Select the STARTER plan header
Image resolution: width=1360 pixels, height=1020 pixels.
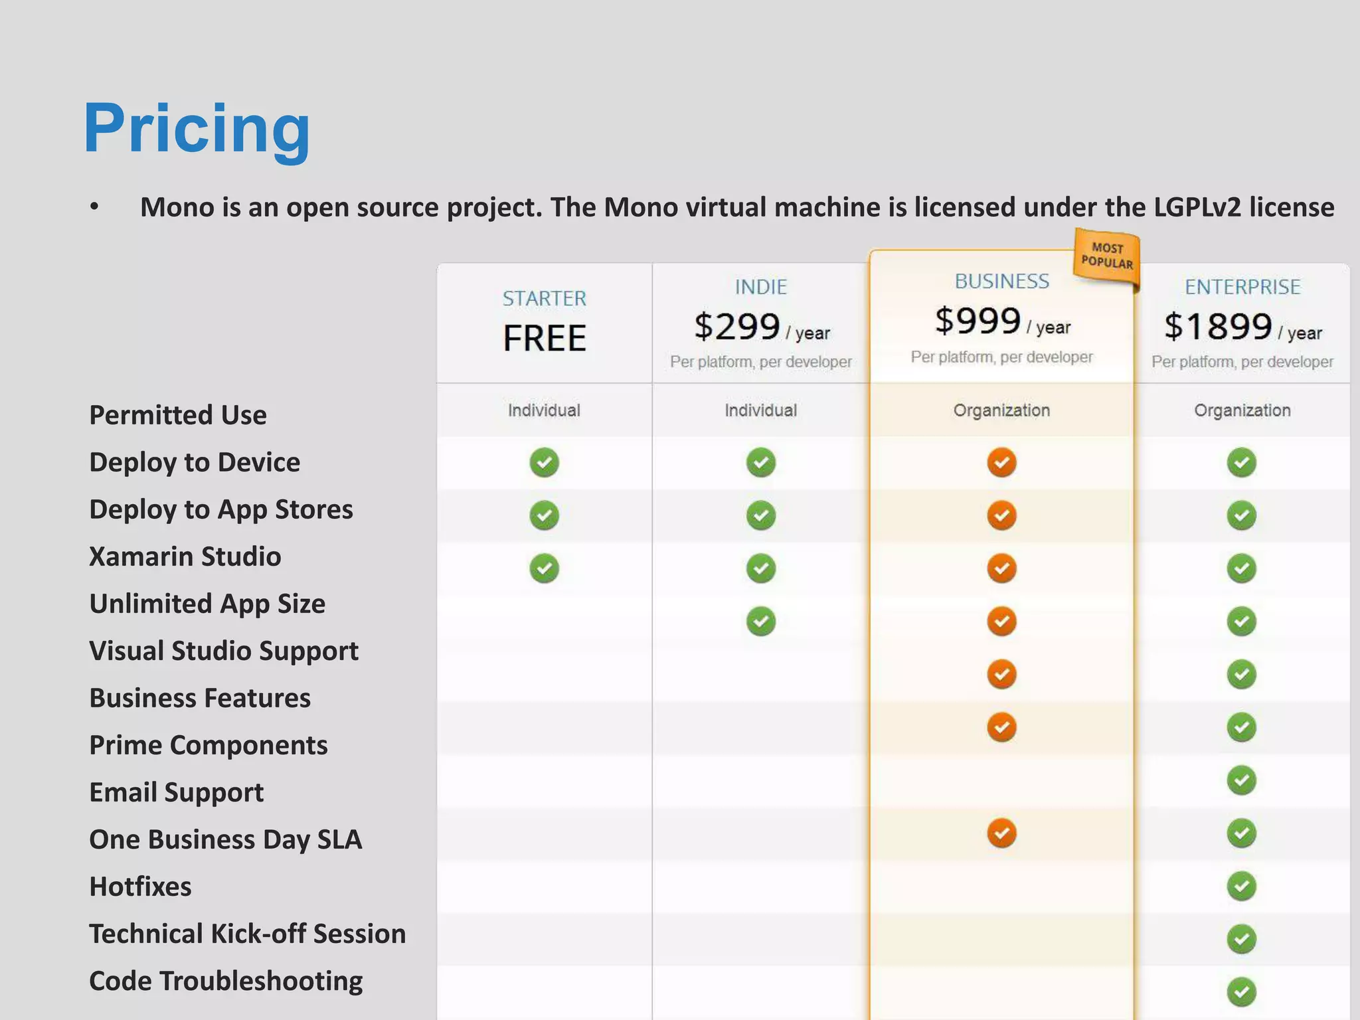pos(544,299)
